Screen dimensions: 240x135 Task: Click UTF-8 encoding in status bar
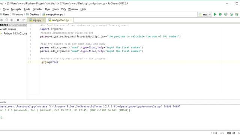231,133
